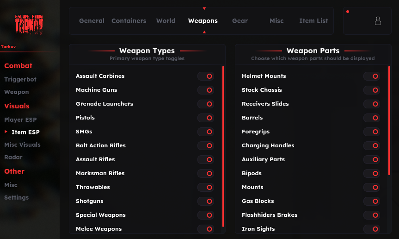Viewport: 399px width, 239px height.
Task: Open the General tab
Action: 92,21
